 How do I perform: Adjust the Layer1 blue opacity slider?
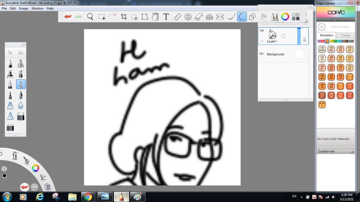299,36
